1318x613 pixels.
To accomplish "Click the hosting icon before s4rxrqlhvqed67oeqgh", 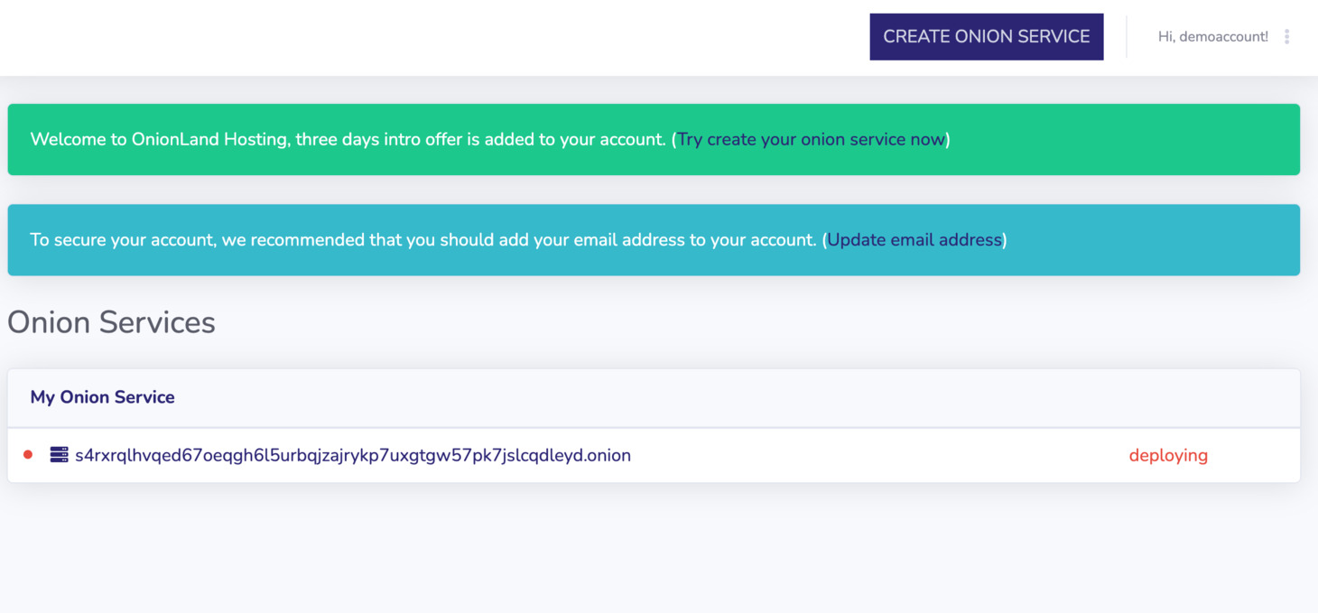I will point(56,455).
